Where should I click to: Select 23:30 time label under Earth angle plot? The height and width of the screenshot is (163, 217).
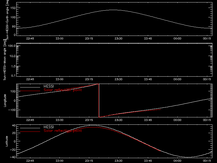tap(119, 39)
